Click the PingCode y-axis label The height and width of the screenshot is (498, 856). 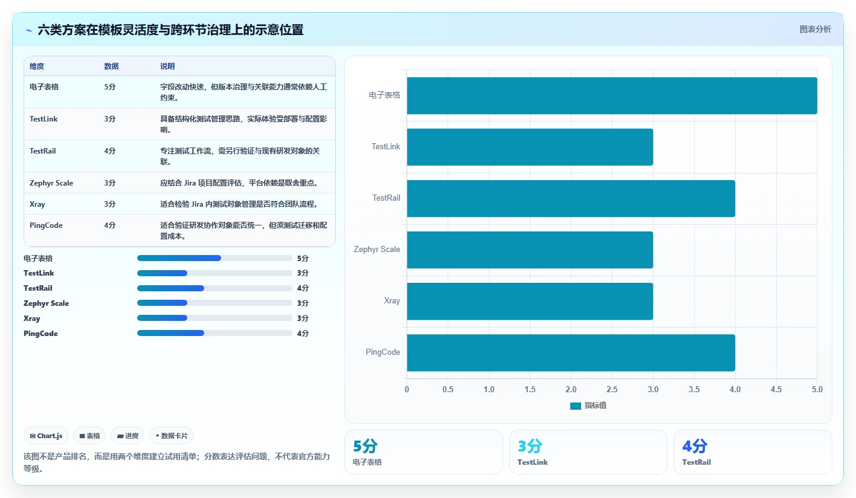383,352
